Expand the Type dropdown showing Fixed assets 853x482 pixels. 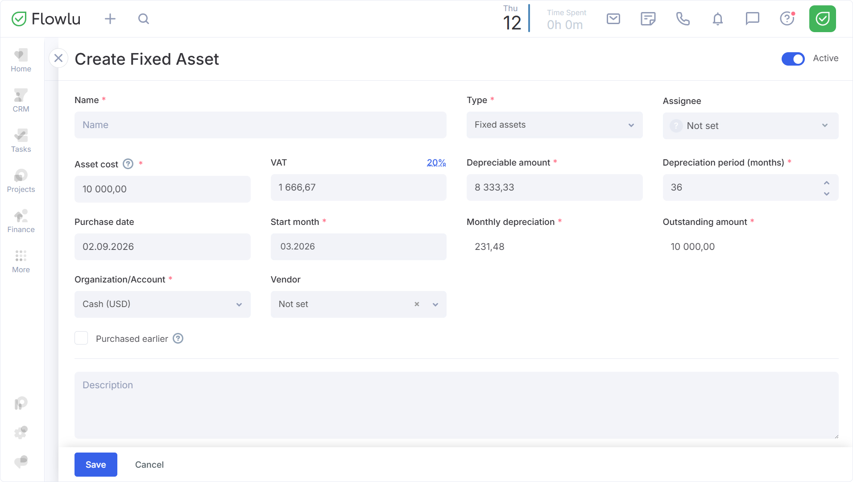[x=554, y=125]
